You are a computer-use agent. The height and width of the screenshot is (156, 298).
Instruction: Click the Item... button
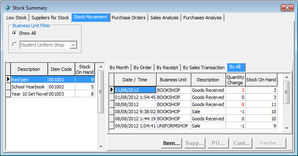tap(172, 143)
